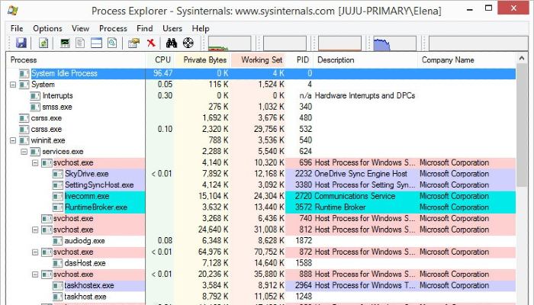Sort by the Process column header

76,60
